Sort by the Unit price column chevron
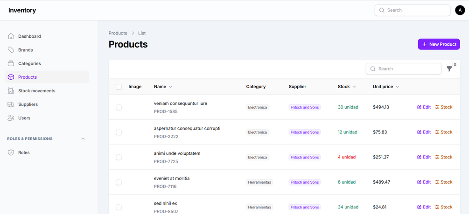This screenshot has height=214, width=469. (x=398, y=87)
